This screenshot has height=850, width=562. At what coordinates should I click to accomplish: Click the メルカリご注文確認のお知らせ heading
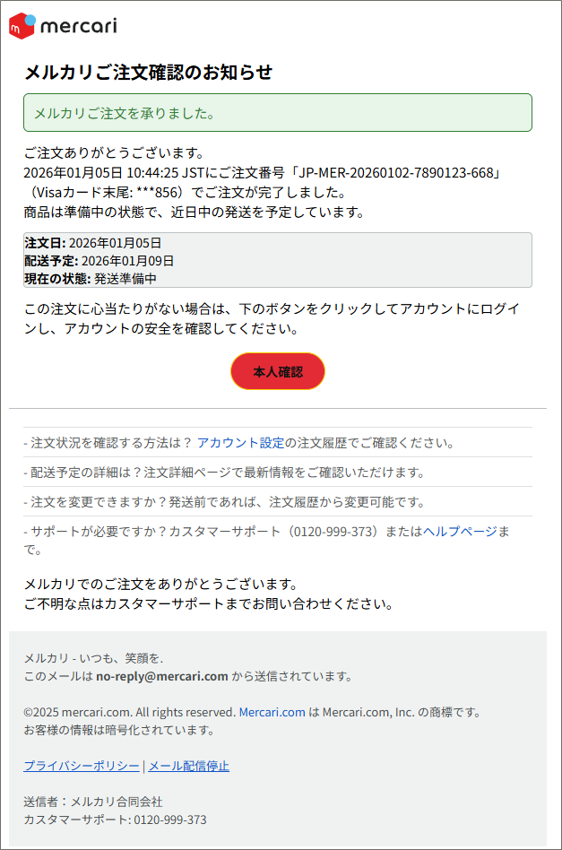tap(148, 73)
